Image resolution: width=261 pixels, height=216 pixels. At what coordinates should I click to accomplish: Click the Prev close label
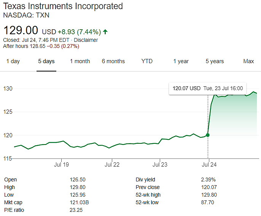tap(148, 187)
